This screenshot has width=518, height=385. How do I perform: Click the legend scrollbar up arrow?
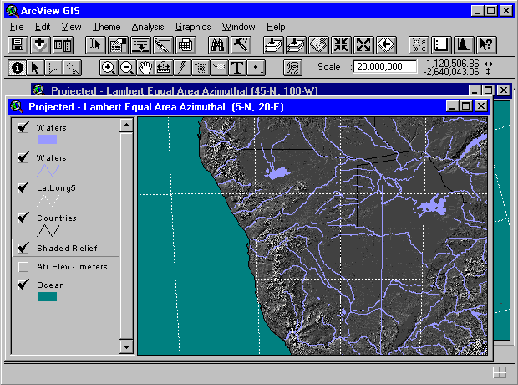coord(126,126)
